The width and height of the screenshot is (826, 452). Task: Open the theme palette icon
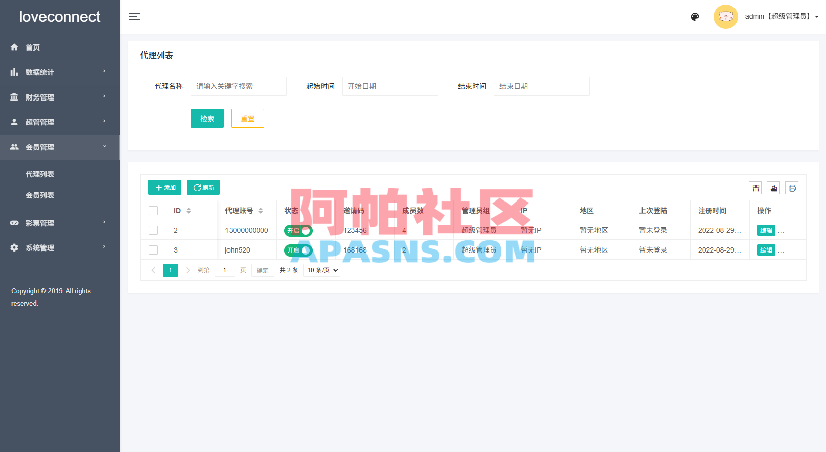(695, 17)
